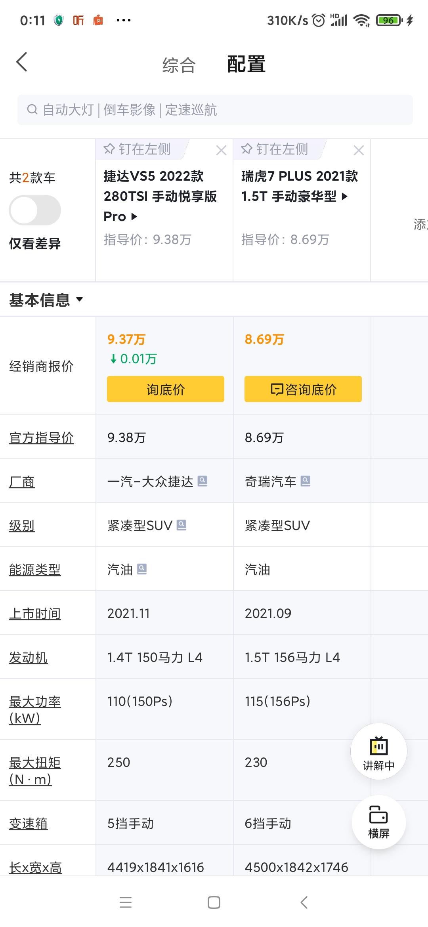Tap Android back navigation button
The width and height of the screenshot is (428, 927).
pos(304,903)
